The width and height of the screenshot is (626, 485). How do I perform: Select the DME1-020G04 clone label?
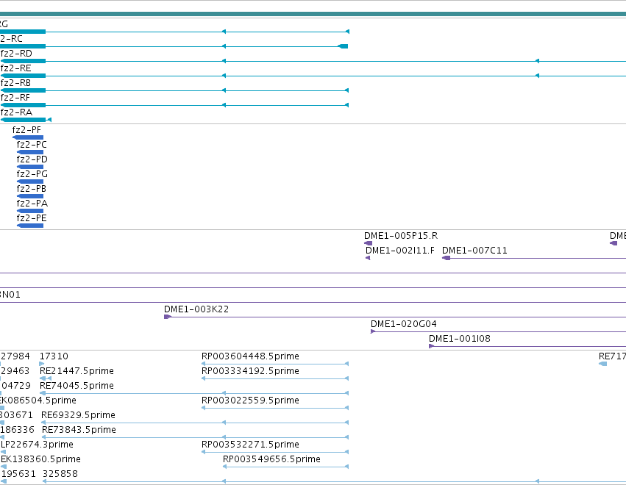[x=404, y=324]
